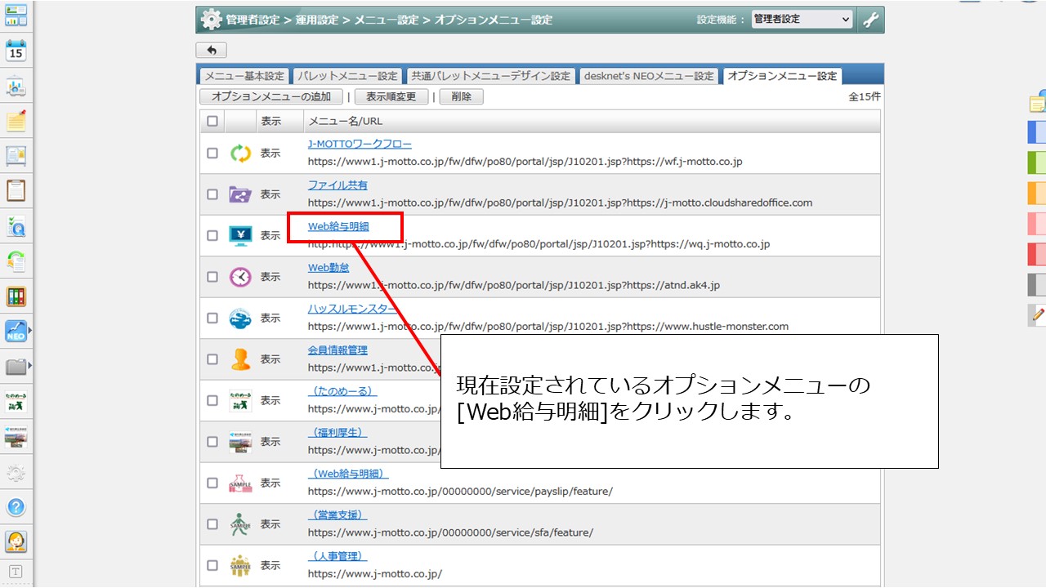Click the wrench settings icon in header

point(871,20)
